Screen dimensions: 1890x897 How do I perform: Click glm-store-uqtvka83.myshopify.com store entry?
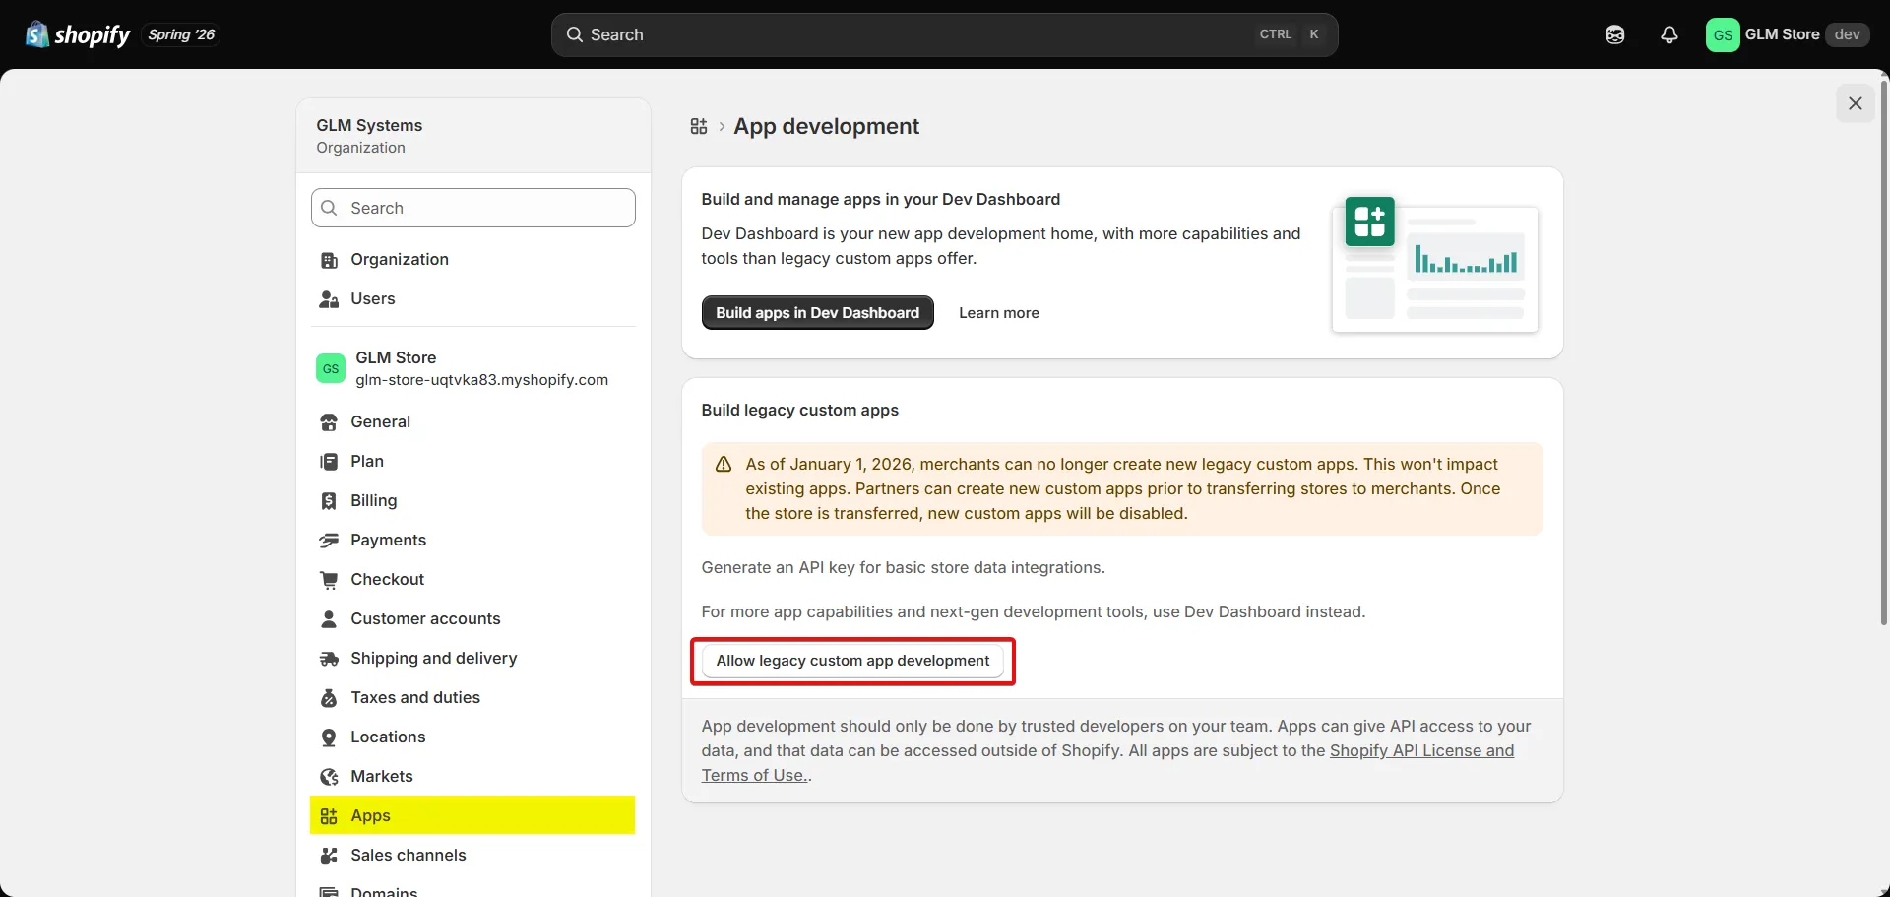pos(472,368)
